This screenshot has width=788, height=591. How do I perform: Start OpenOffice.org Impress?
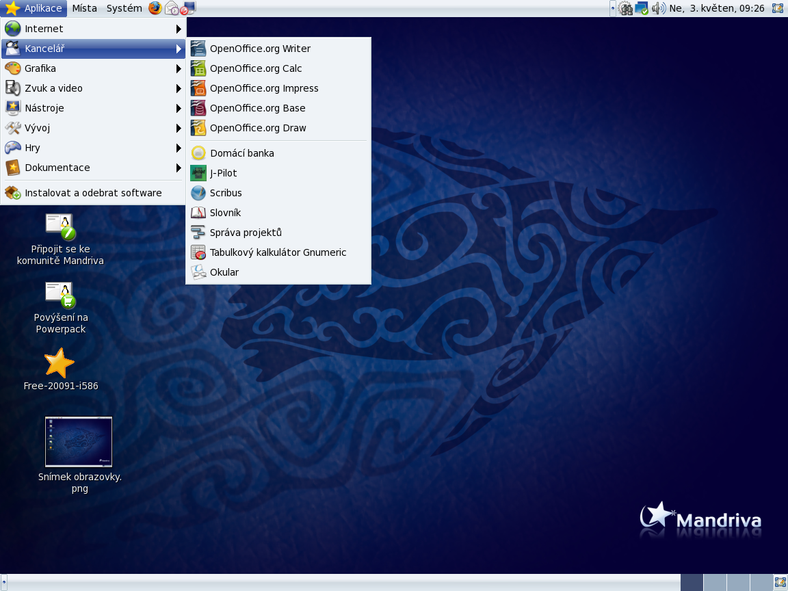coord(278,88)
